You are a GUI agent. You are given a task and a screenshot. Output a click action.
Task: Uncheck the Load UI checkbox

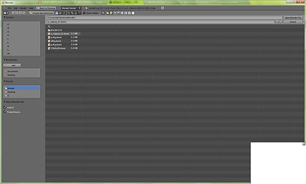pyautogui.click(x=5, y=107)
